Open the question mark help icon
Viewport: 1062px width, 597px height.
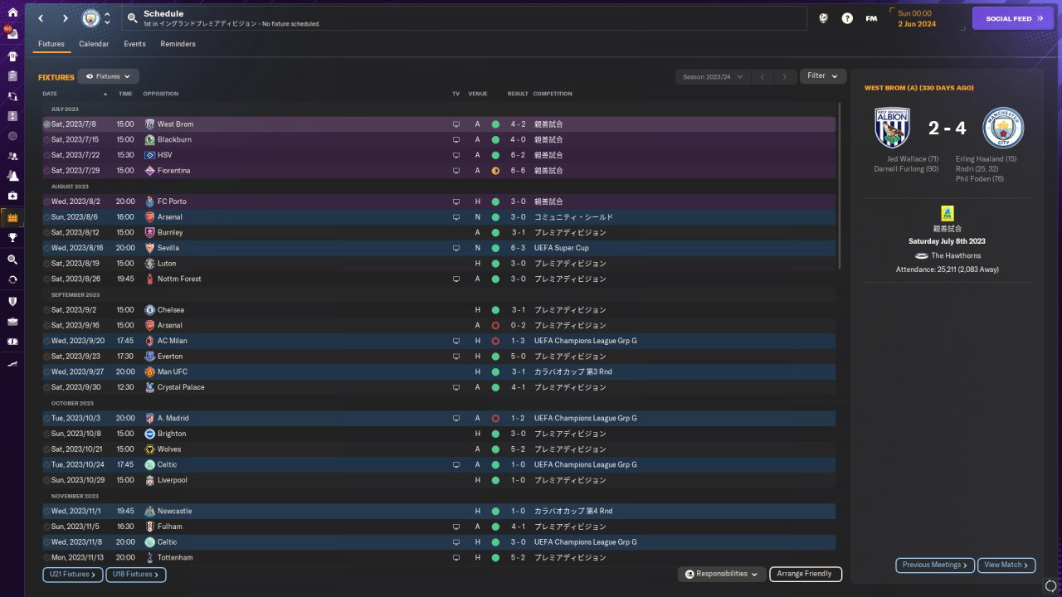[847, 18]
